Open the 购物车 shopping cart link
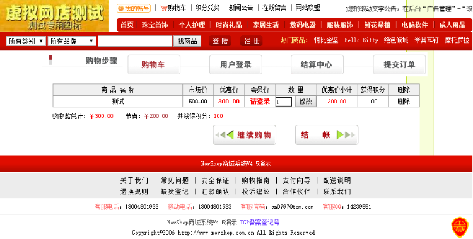Screen dimensions: 473x239 click(173, 8)
